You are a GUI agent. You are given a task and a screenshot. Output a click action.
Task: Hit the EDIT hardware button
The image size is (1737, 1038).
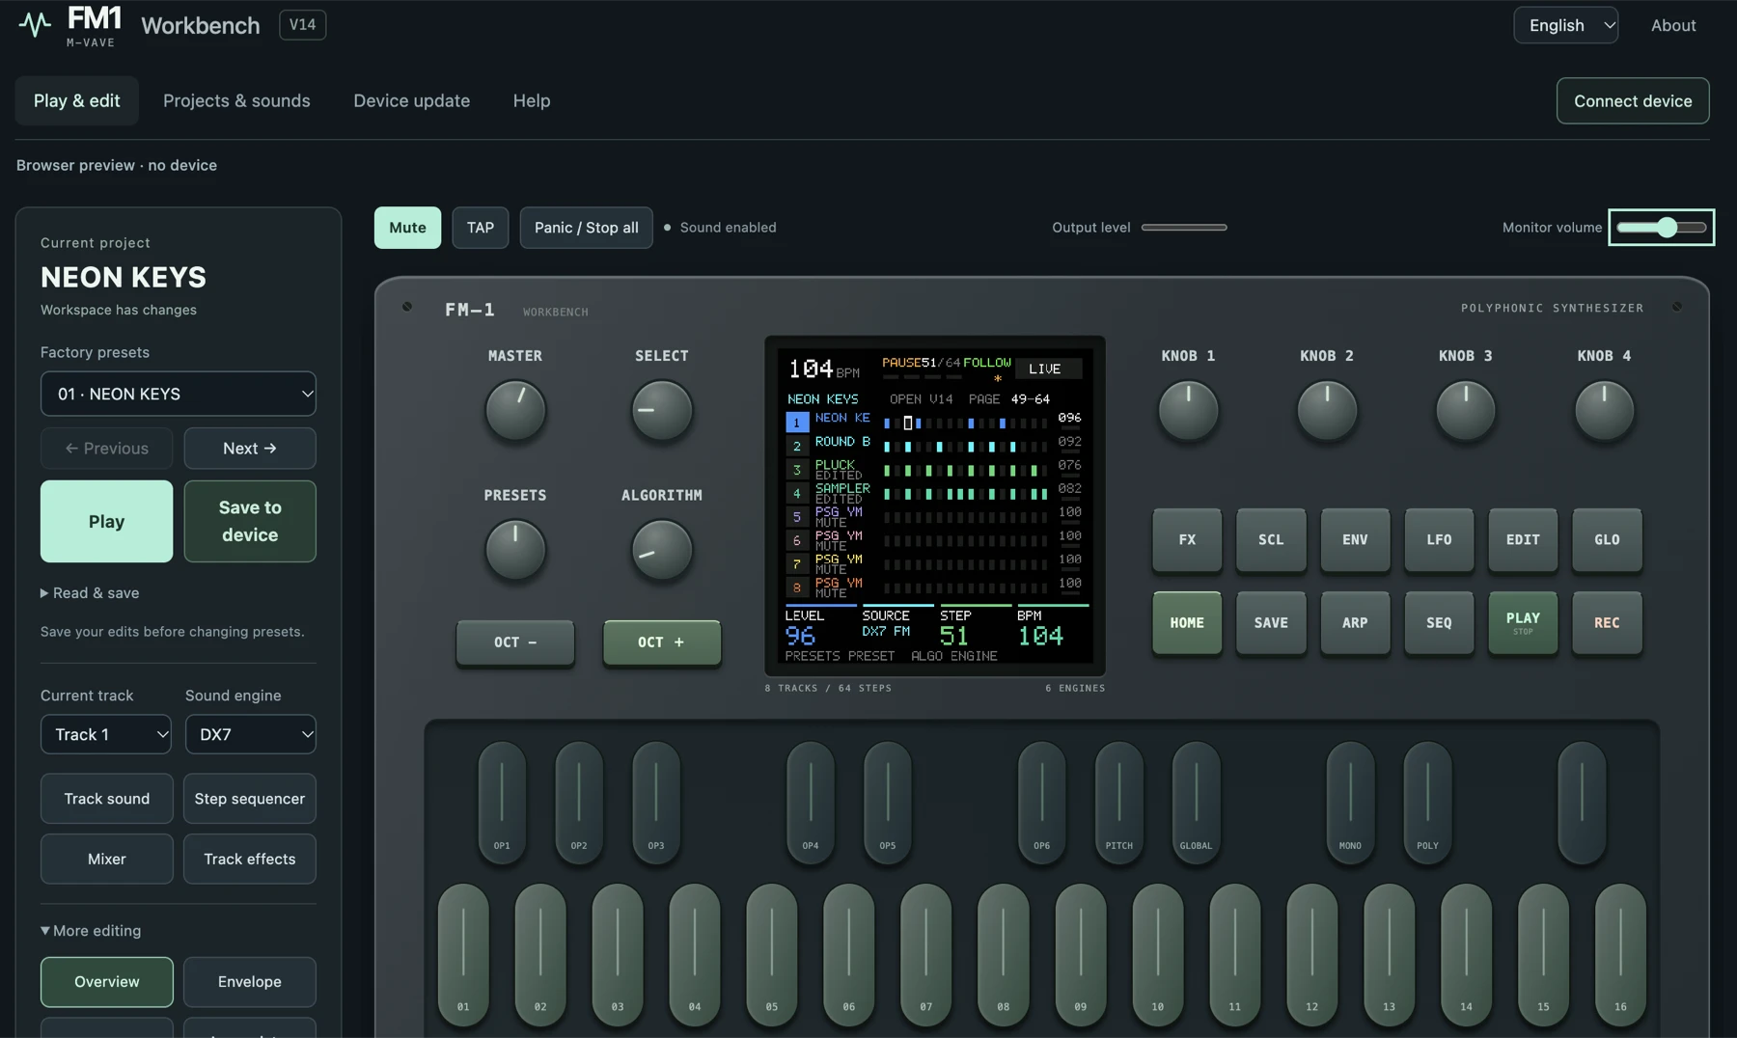(1523, 539)
